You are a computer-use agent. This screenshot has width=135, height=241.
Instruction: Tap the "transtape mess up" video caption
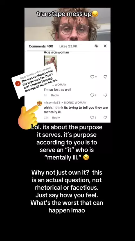coord(67,14)
